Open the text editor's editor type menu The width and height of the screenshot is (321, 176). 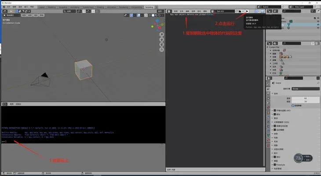169,11
